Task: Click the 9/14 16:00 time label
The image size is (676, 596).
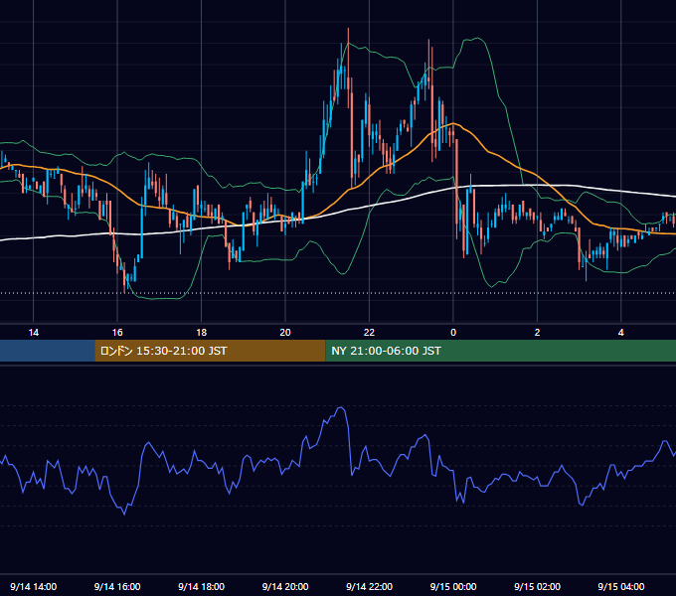Action: point(117,586)
